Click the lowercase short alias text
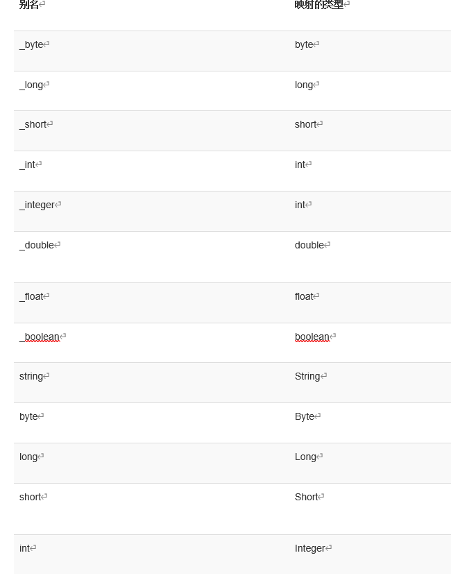This screenshot has height=578, width=451. point(31,497)
